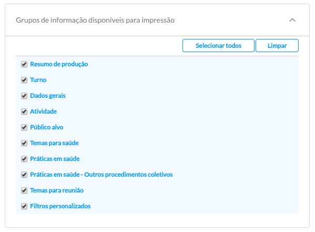Uncheck the Práticas em saúde checkbox
This screenshot has width=315, height=232.
point(24,159)
